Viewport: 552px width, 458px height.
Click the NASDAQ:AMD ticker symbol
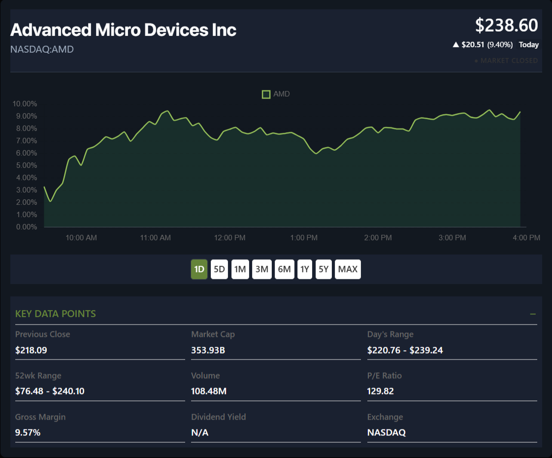pos(42,50)
